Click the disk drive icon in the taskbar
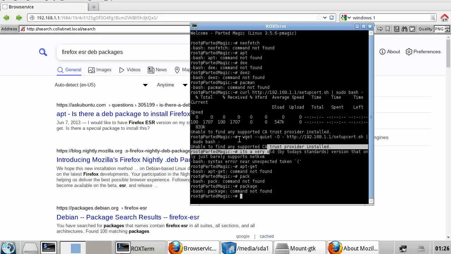The height and width of the screenshot is (254, 451). click(x=30, y=248)
